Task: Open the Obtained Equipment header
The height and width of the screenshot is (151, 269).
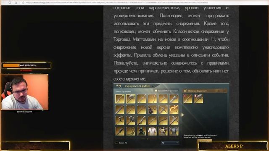Action: pos(205,91)
